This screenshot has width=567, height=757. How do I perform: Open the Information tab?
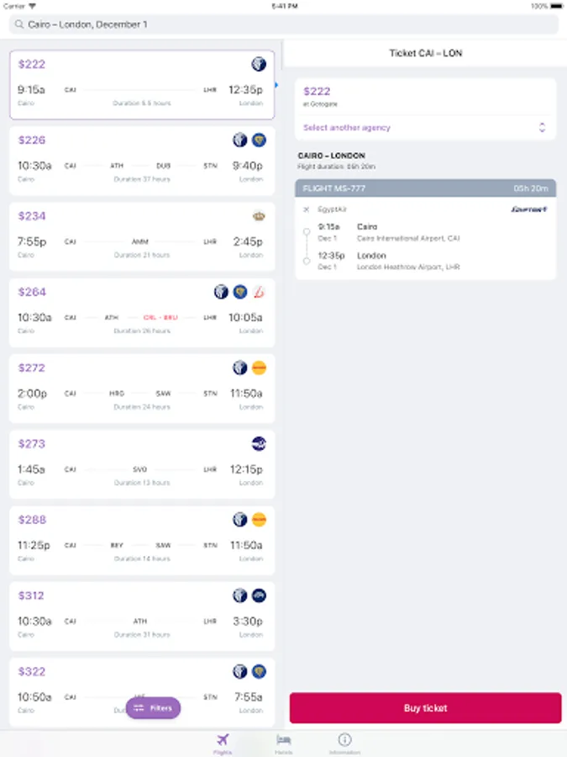[x=344, y=742]
